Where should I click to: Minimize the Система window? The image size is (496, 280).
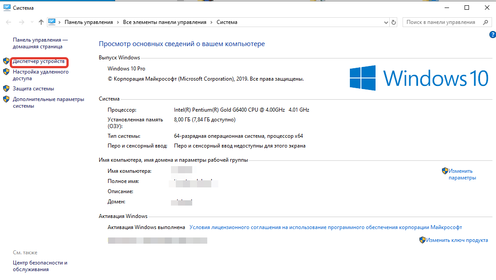coord(447,8)
